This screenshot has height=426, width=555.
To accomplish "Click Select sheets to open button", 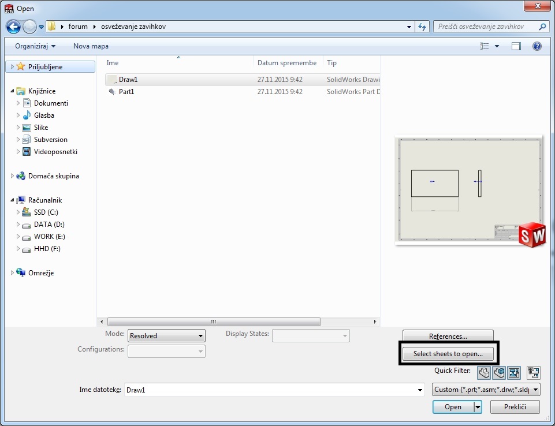I will pyautogui.click(x=448, y=354).
